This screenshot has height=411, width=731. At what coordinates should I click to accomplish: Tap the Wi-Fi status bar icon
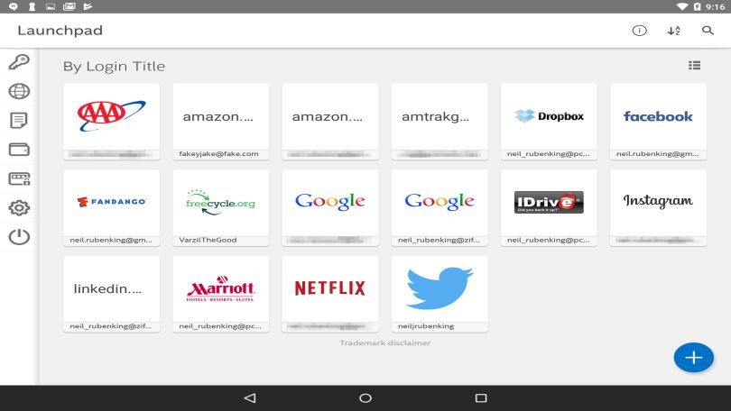(x=682, y=6)
